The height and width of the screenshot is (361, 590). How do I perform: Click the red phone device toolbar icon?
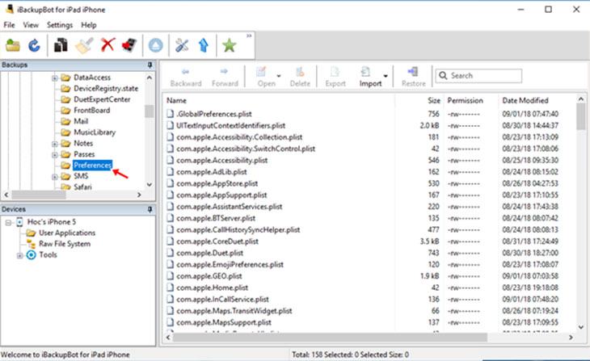click(x=129, y=45)
